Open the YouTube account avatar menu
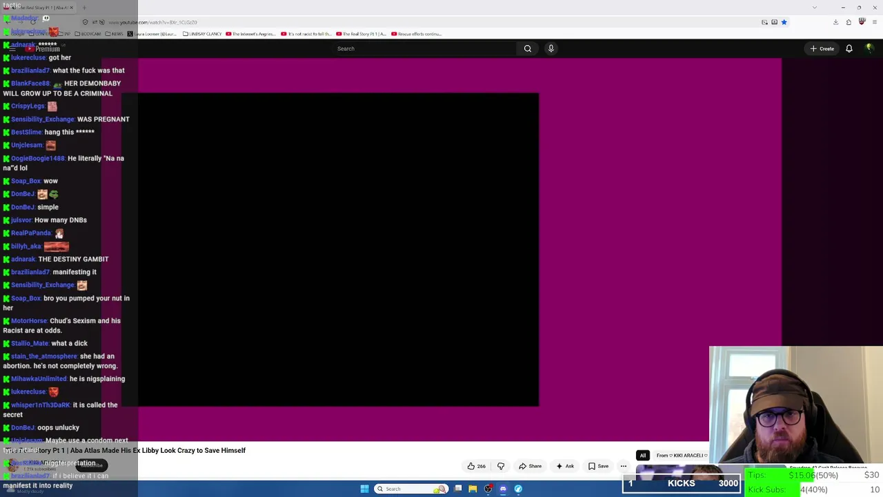 click(869, 48)
